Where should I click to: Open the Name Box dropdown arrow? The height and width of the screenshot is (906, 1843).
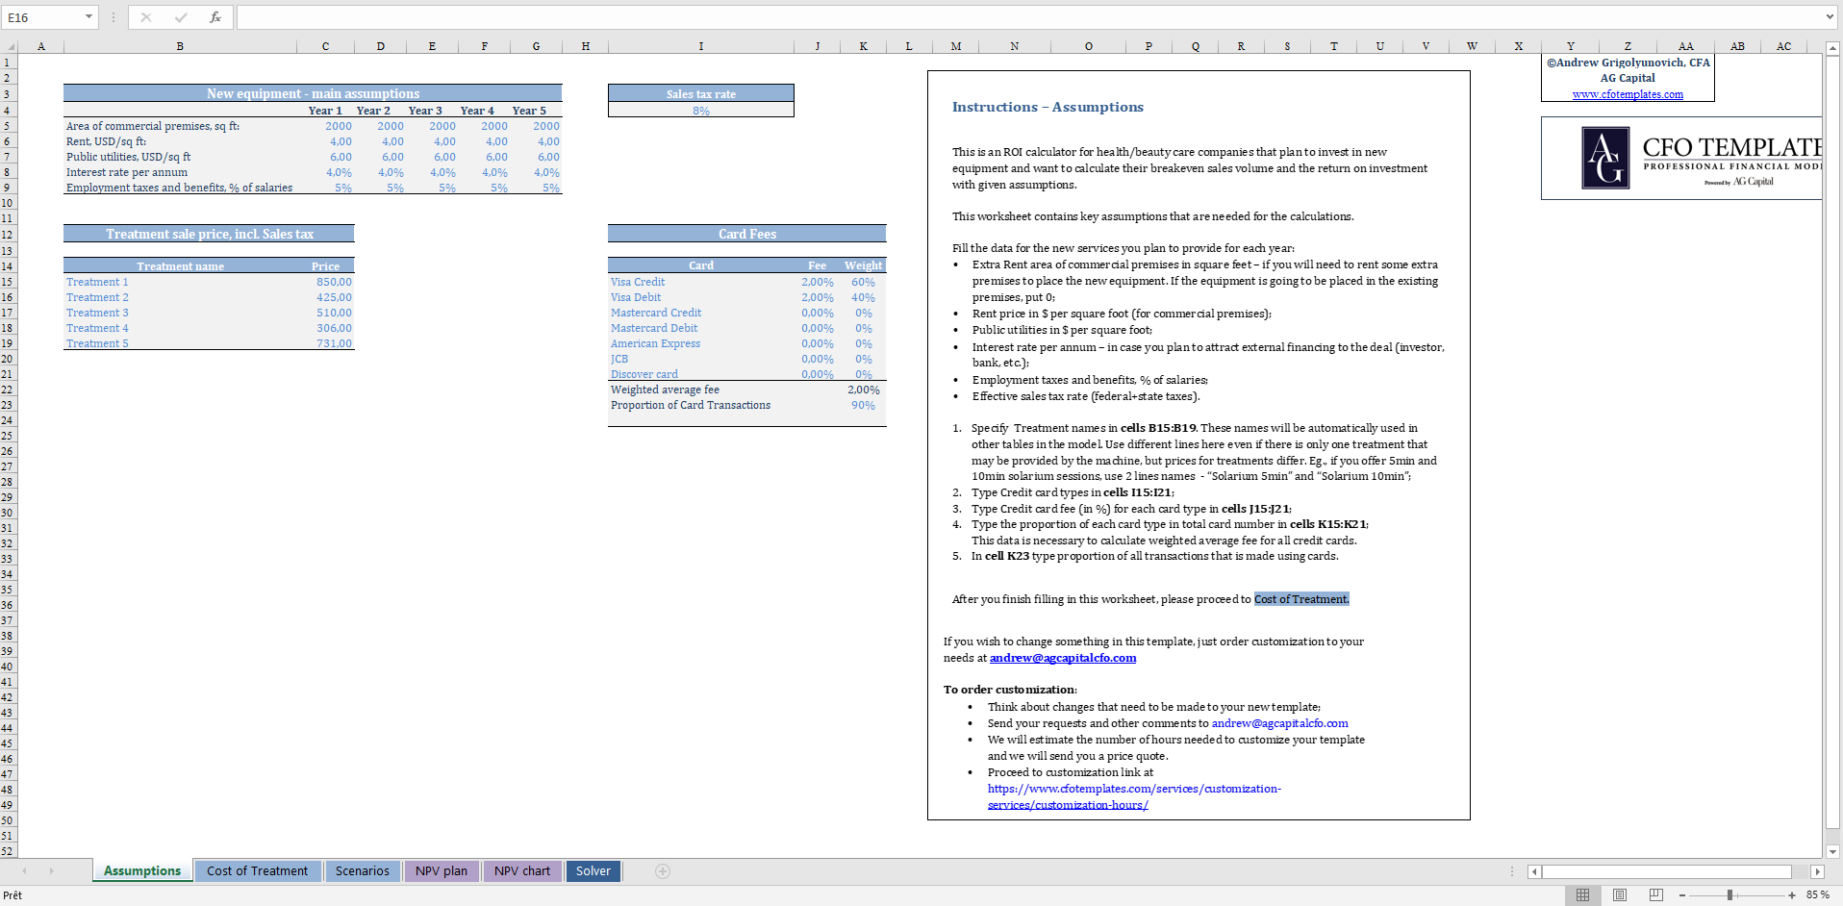pyautogui.click(x=88, y=17)
